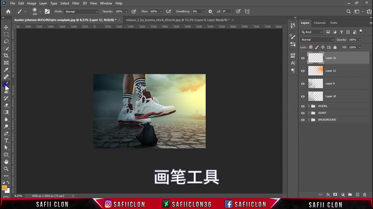
Task: Open brush Flow dropdown arrow
Action: [x=161, y=12]
